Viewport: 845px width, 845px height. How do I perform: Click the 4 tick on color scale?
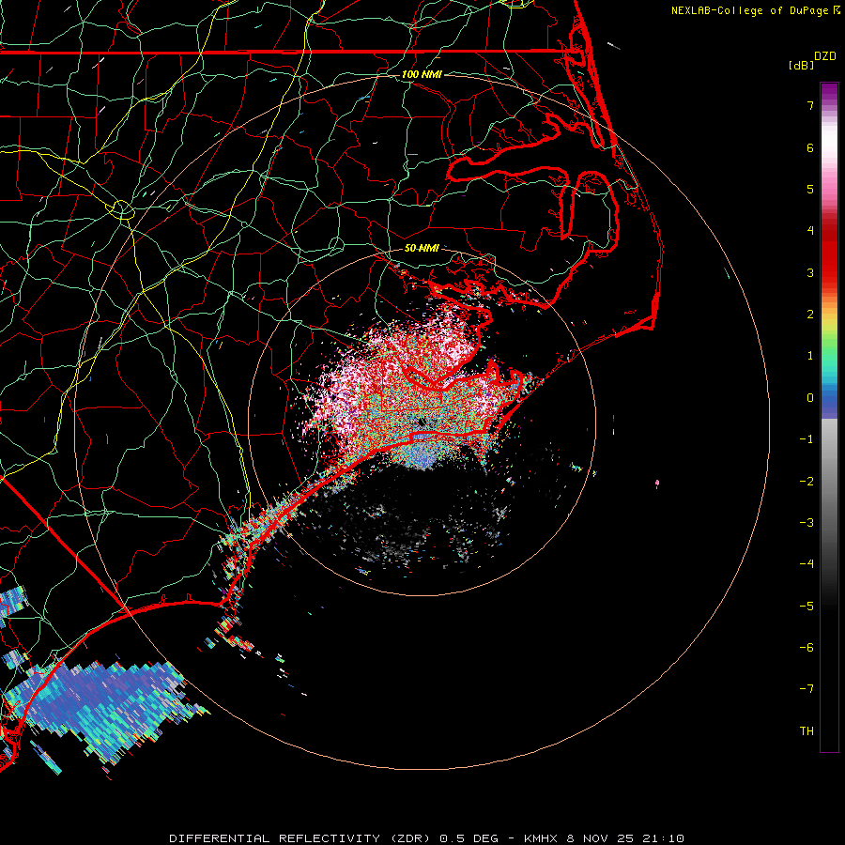pyautogui.click(x=810, y=231)
